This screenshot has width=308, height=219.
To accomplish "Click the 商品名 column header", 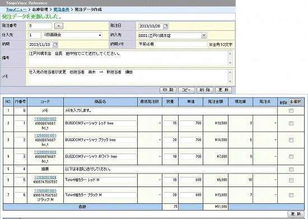I will tap(100, 102).
